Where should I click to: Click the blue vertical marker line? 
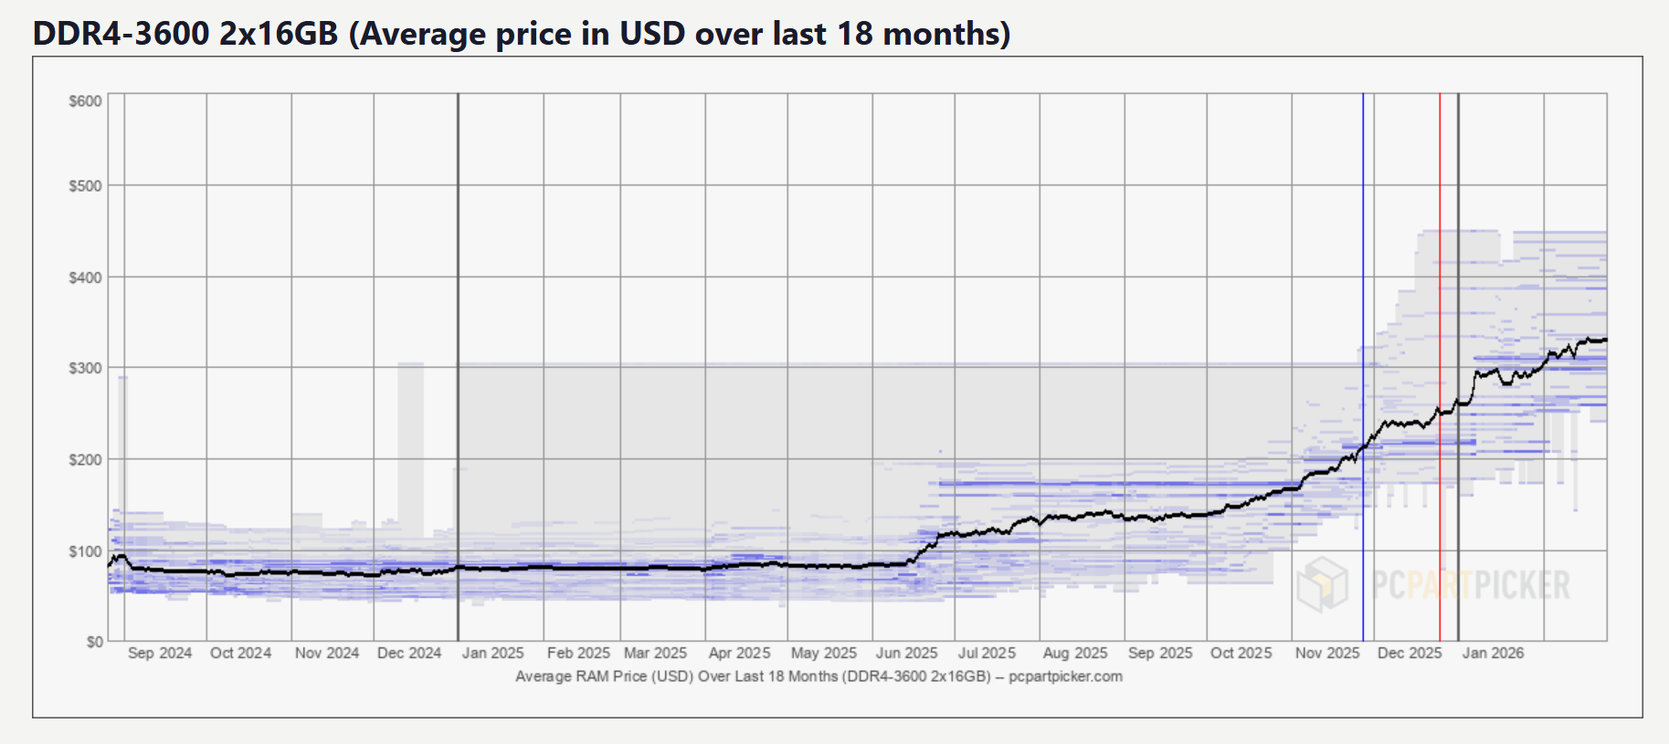pos(1363,274)
